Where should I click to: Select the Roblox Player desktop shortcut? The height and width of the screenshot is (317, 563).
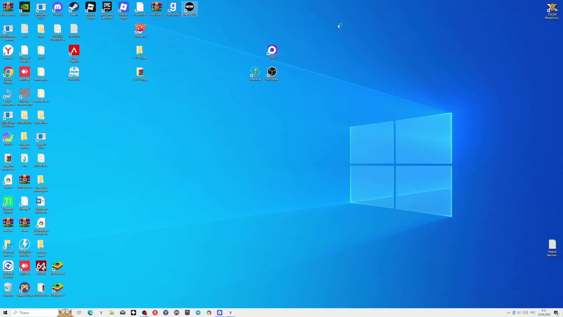coord(123,11)
